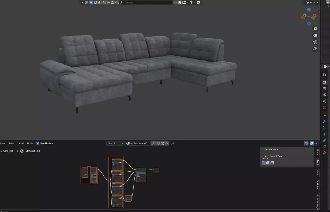The image size is (330, 212).
Task: Click the Search field in header
Action: tap(146, 2)
